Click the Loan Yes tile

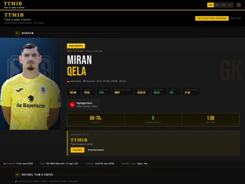[174, 91]
